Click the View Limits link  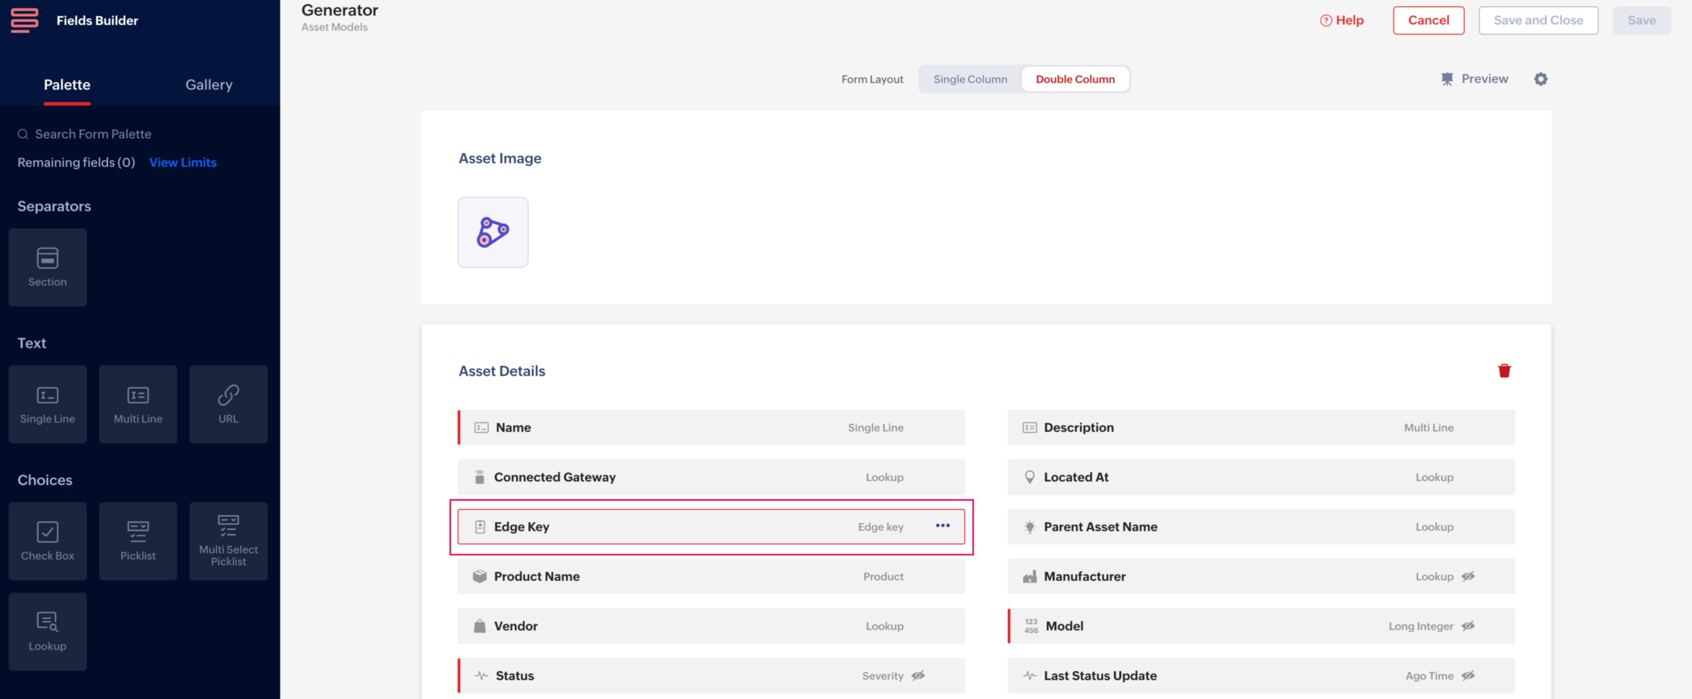tap(183, 162)
